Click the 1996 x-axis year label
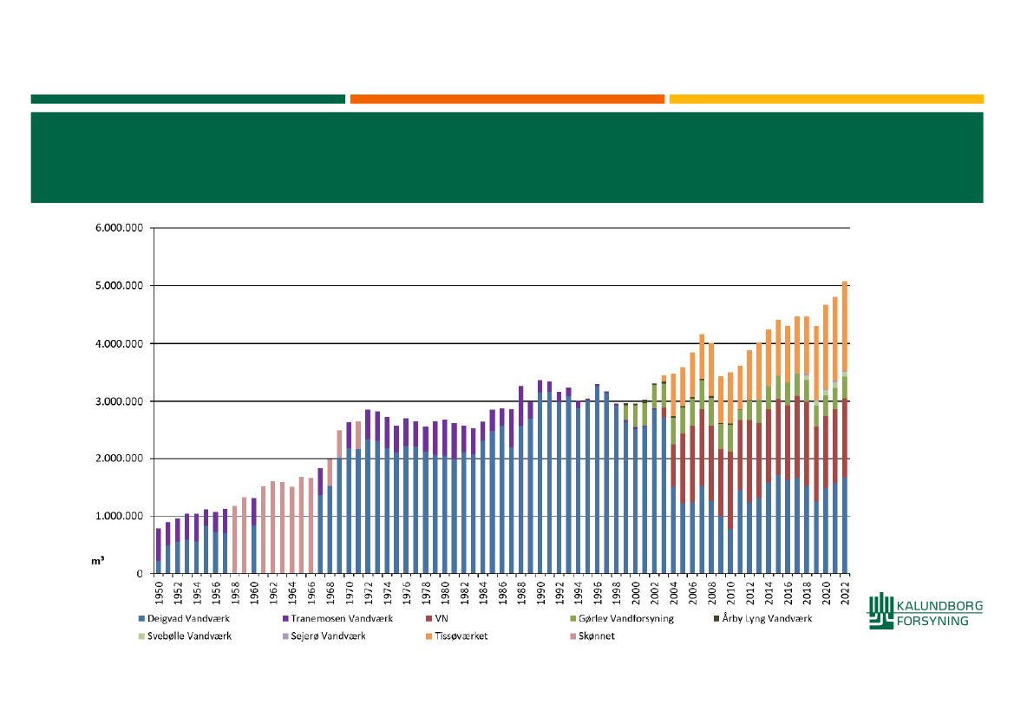 (598, 593)
